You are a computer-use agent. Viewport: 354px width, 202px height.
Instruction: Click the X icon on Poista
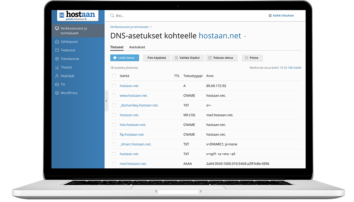click(246, 58)
